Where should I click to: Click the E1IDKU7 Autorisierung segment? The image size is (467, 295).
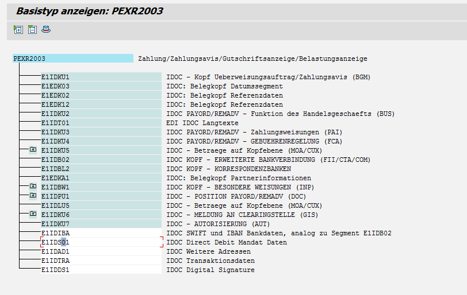[55, 224]
